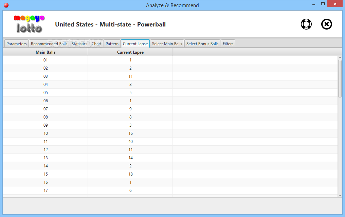Open the Chart tab

(96, 43)
